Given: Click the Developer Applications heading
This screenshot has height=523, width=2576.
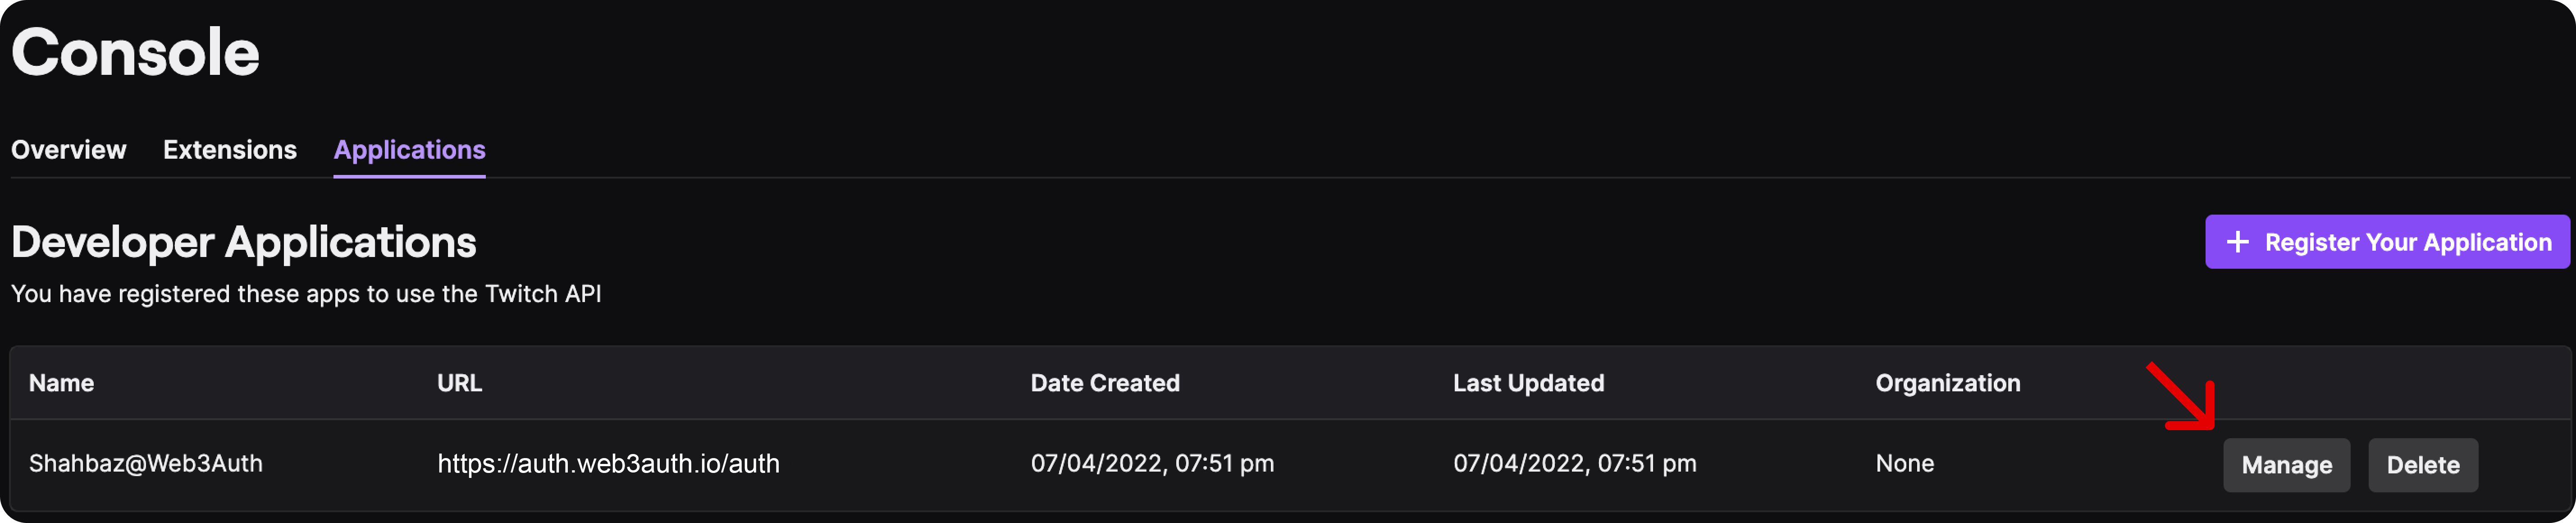Looking at the screenshot, I should click(243, 241).
